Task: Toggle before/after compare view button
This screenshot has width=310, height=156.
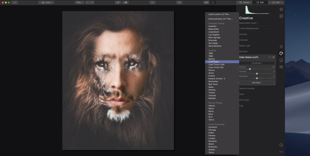Action: 125,2
